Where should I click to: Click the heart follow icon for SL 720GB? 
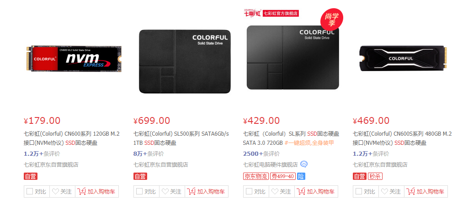pos(275,192)
